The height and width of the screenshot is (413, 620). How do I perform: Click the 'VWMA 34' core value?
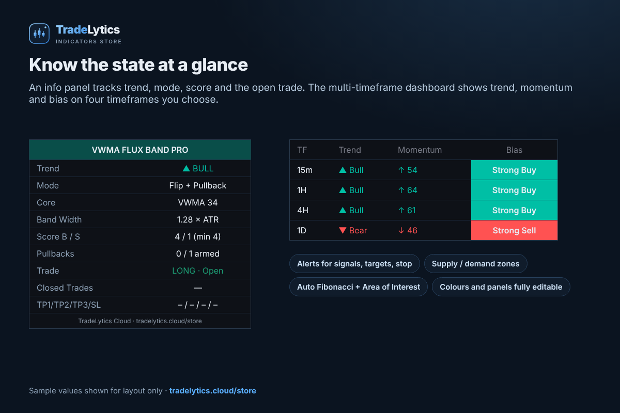coord(198,202)
